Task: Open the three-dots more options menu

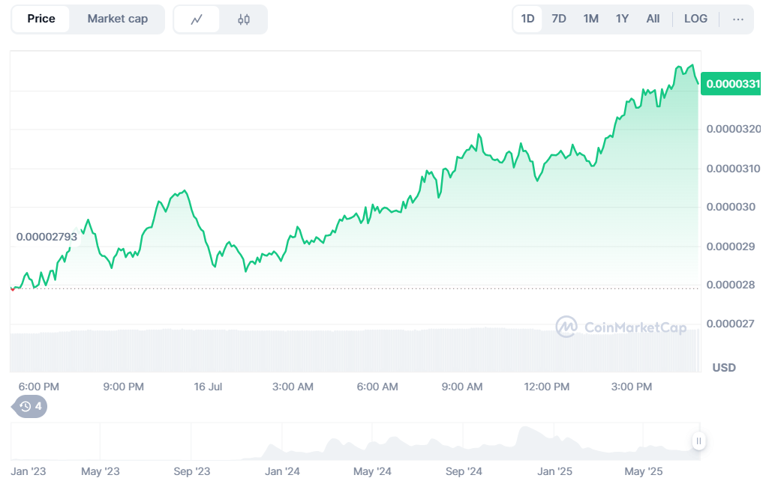Action: pyautogui.click(x=738, y=19)
